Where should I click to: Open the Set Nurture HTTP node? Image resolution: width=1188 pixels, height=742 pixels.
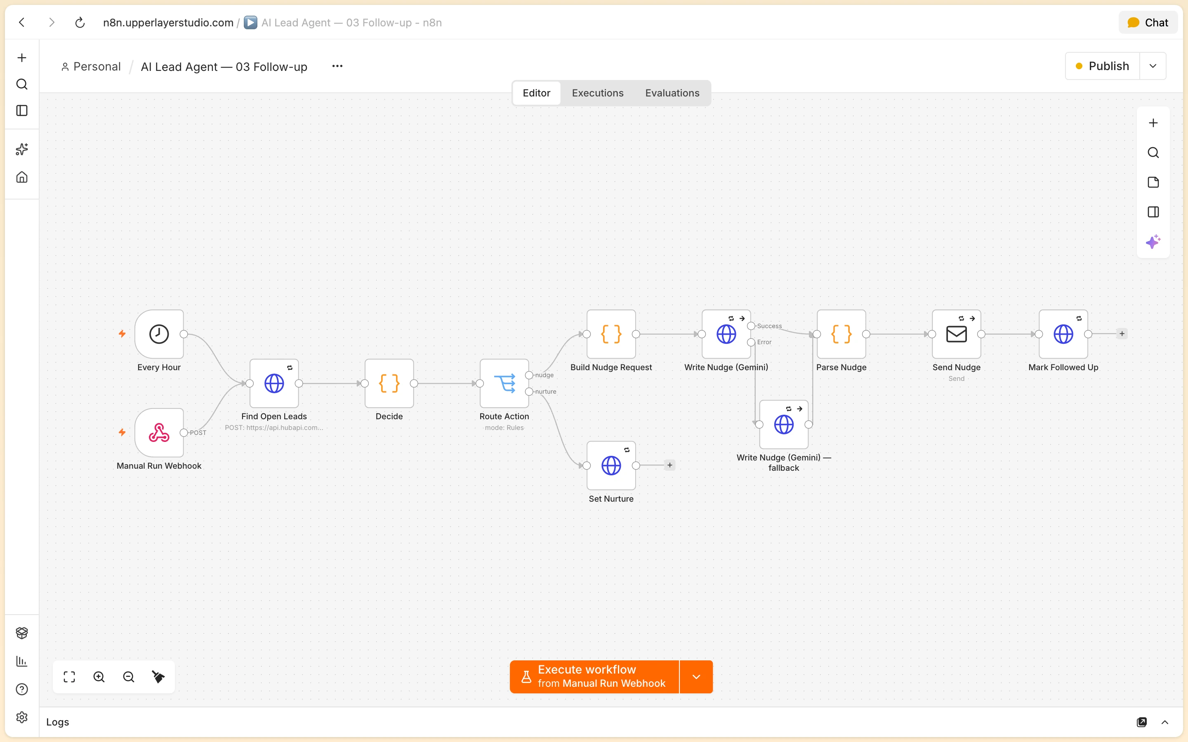(x=611, y=466)
